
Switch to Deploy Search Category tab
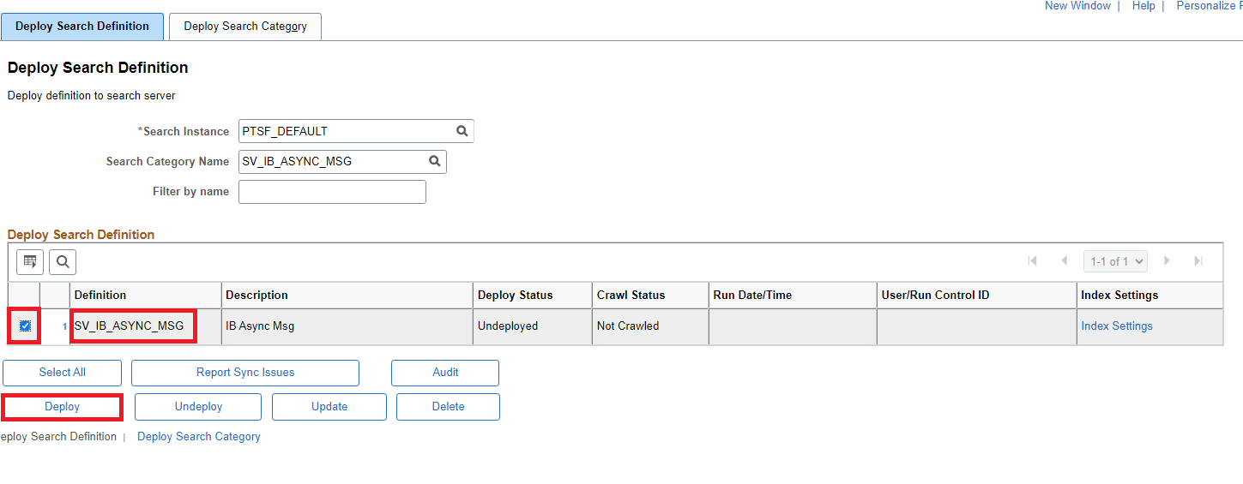pyautogui.click(x=245, y=27)
